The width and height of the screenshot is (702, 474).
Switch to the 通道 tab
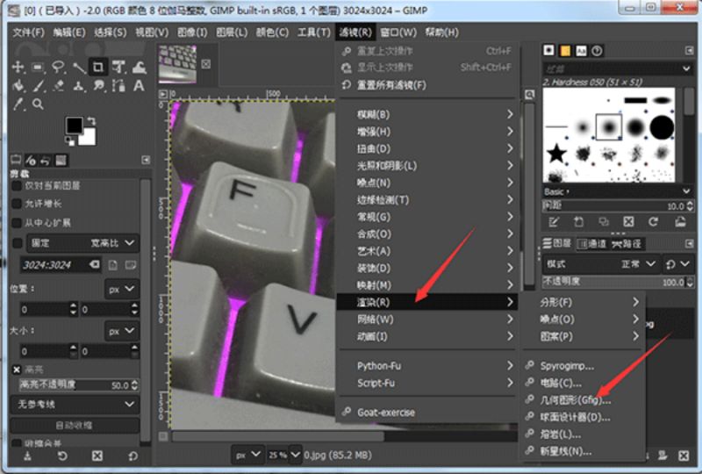[591, 244]
